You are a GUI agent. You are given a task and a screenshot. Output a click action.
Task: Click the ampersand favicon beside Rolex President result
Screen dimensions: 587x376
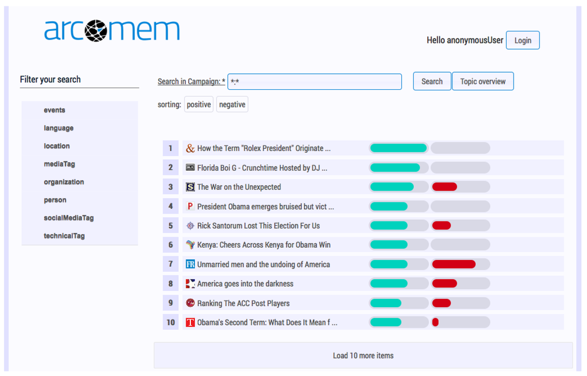(190, 148)
